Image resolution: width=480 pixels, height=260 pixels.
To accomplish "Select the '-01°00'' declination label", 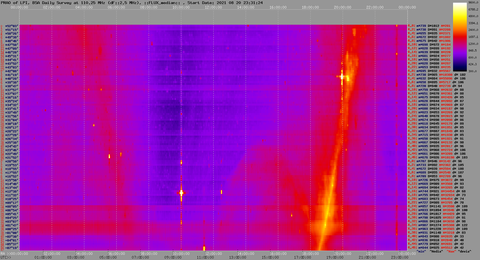I will (12, 233).
